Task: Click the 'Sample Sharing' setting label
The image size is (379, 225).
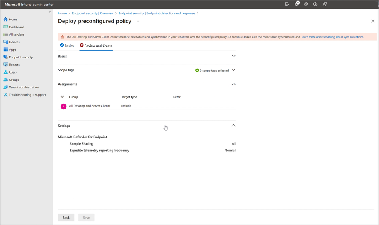Action: click(82, 143)
